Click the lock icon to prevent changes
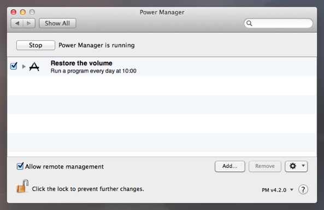324x210 pixels. (x=22, y=186)
